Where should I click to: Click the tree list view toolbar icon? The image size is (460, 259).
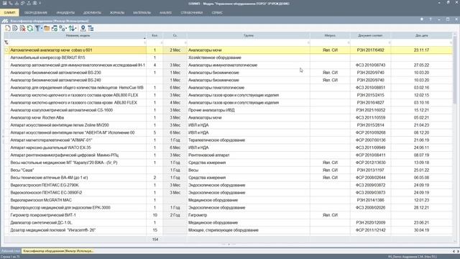click(91, 28)
